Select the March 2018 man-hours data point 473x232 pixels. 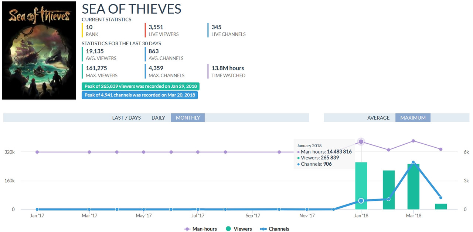point(413,141)
